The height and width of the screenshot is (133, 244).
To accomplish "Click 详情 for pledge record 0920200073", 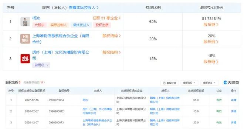I will tap(233, 122).
